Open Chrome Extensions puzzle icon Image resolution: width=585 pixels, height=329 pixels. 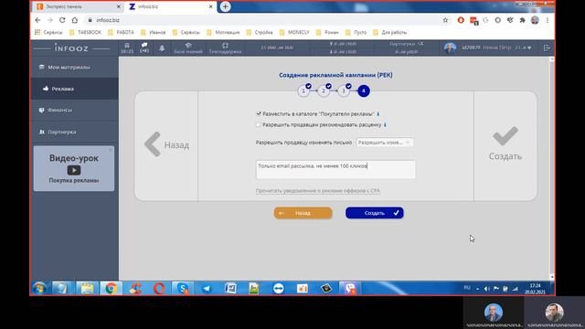[x=522, y=20]
